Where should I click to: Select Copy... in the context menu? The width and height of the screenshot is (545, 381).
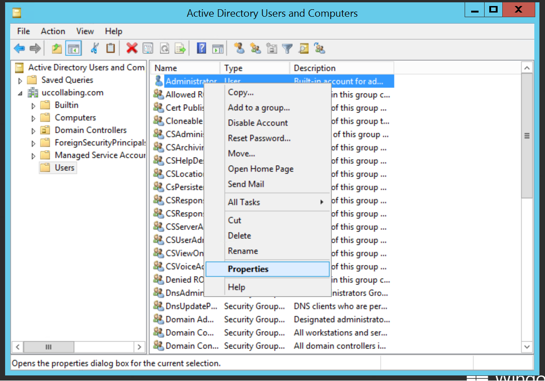267,92
